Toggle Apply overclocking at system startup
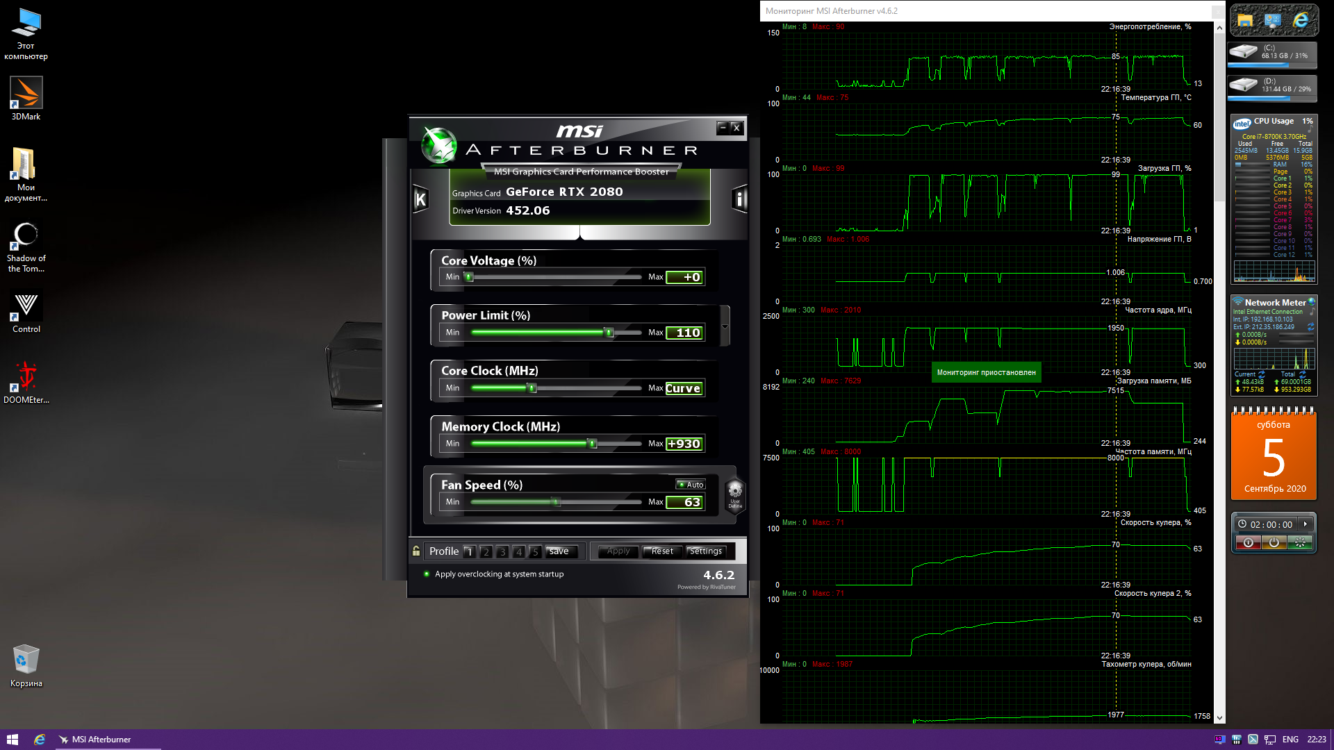The image size is (1334, 750). (427, 574)
